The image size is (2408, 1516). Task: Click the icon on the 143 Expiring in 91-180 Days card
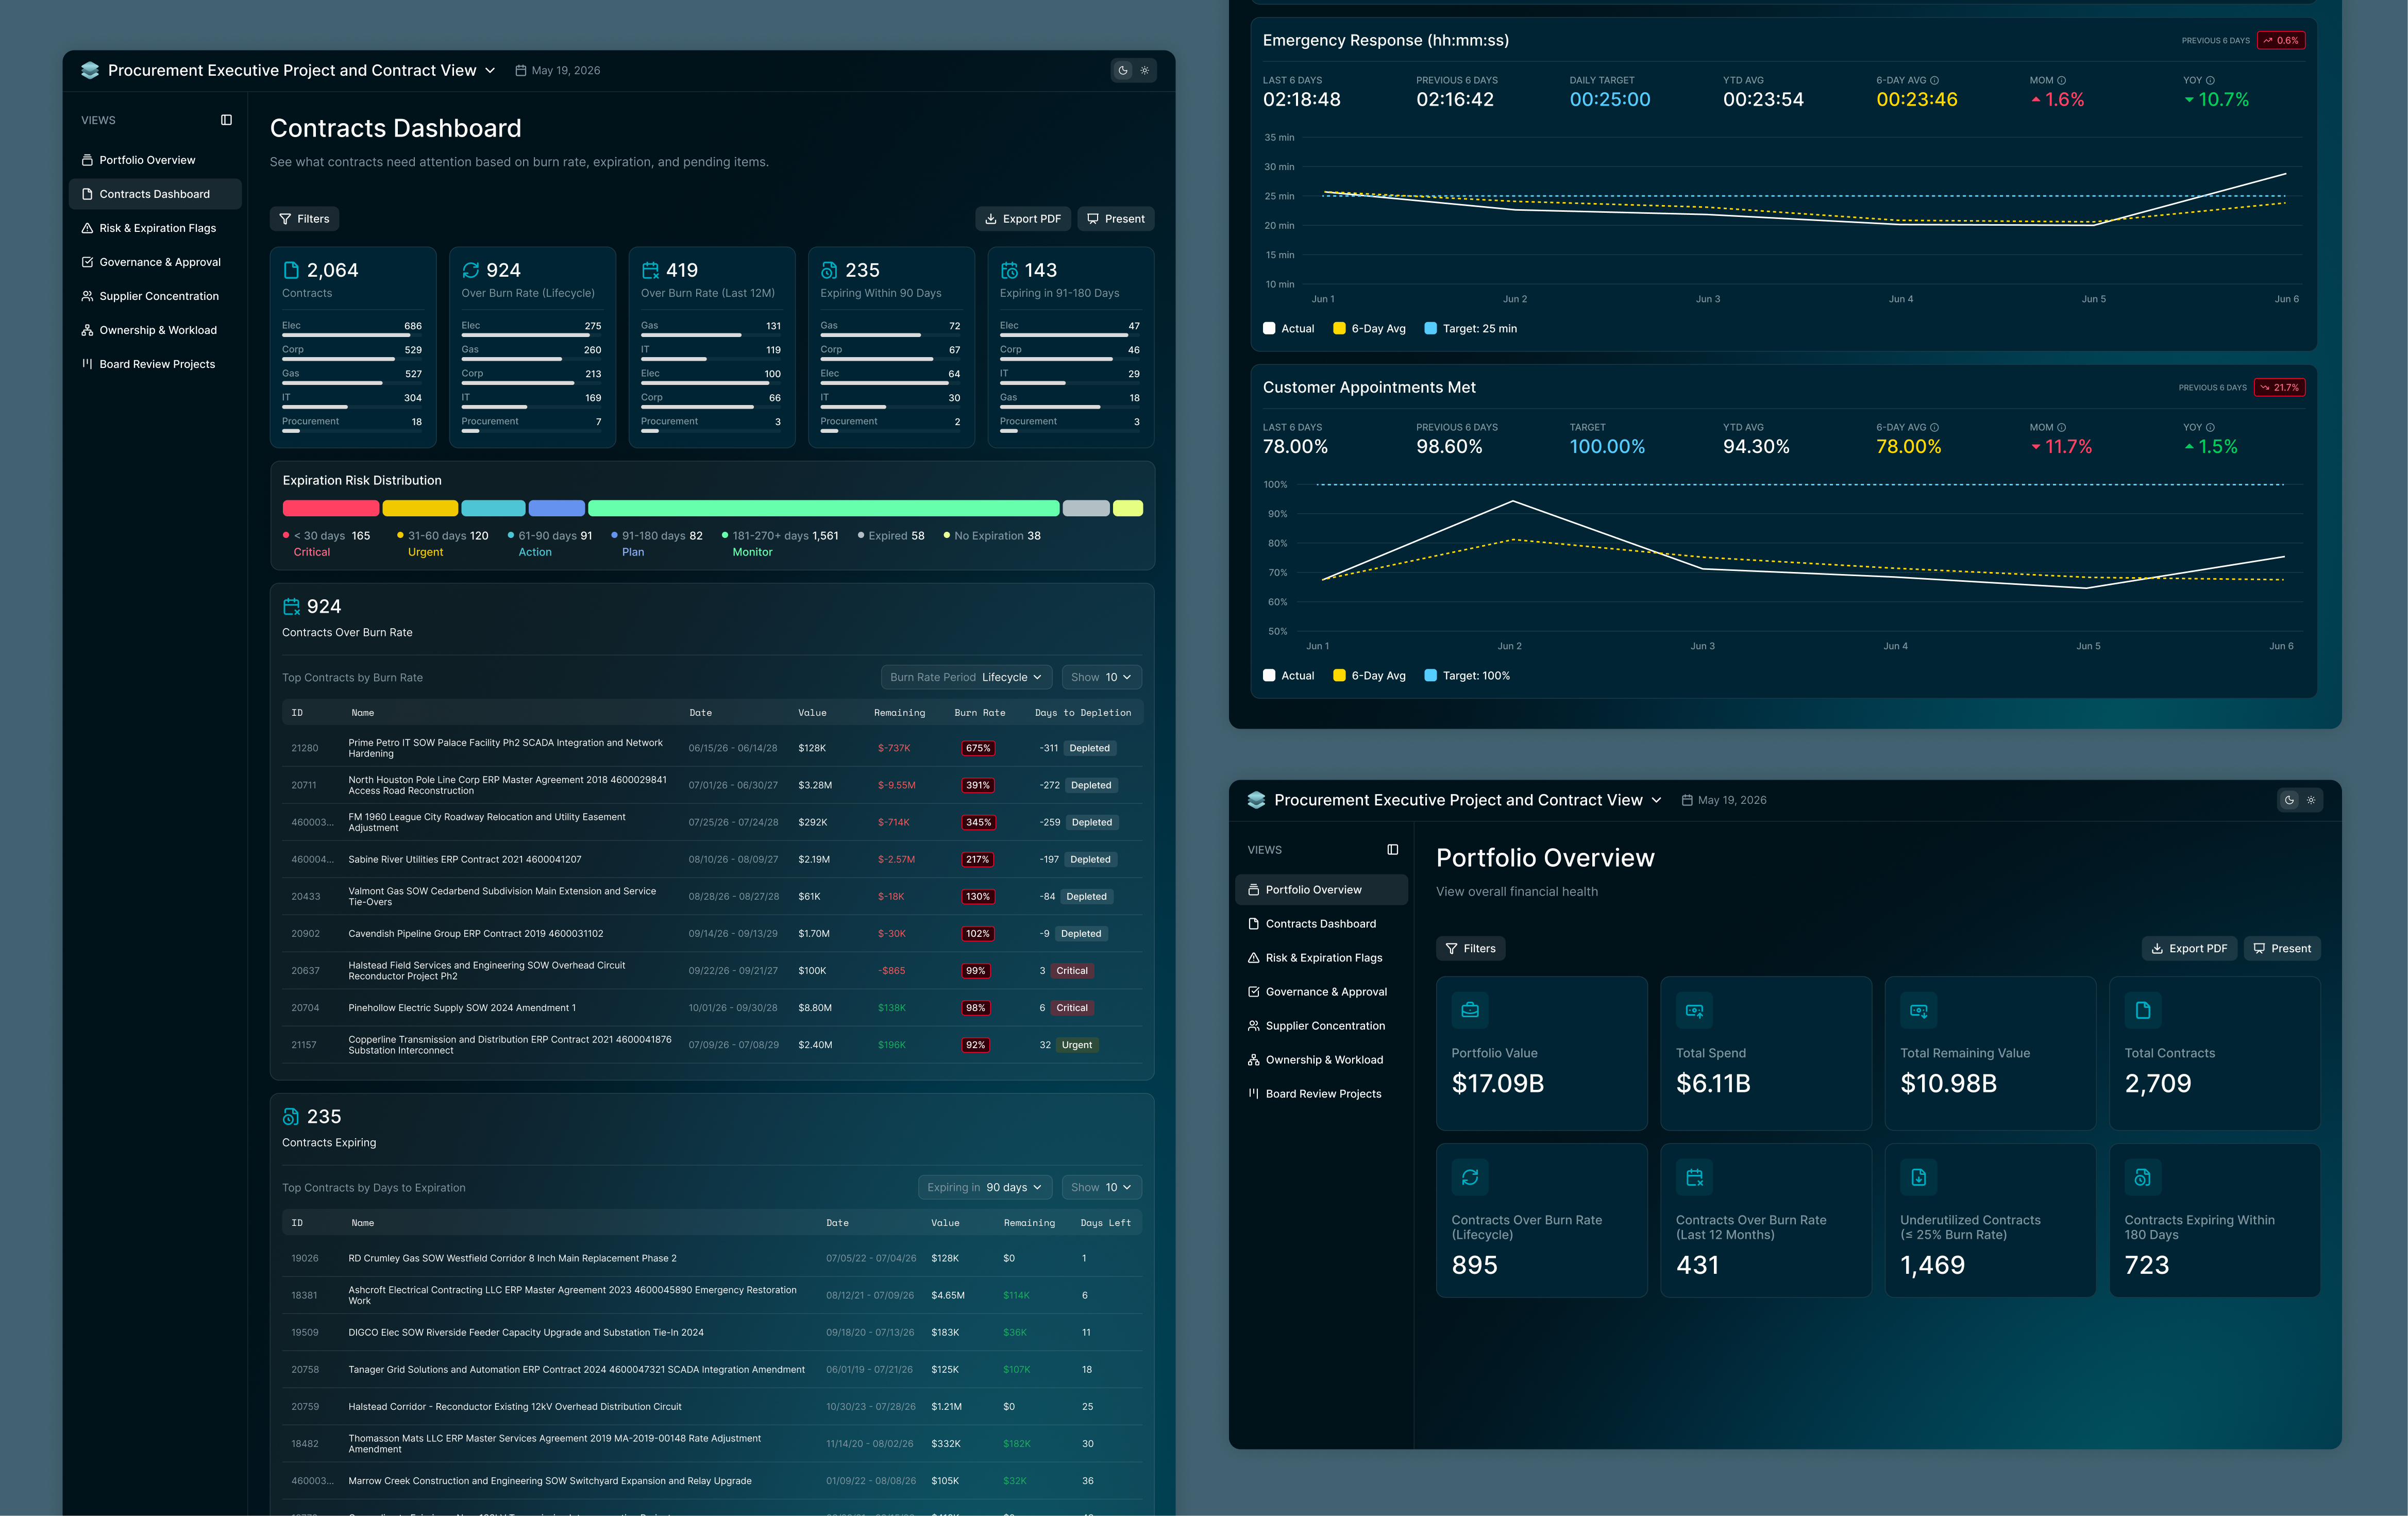point(1009,270)
